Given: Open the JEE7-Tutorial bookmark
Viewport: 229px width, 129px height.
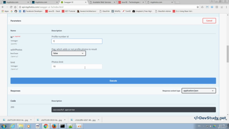Looking at the screenshot, I should point(68,11).
